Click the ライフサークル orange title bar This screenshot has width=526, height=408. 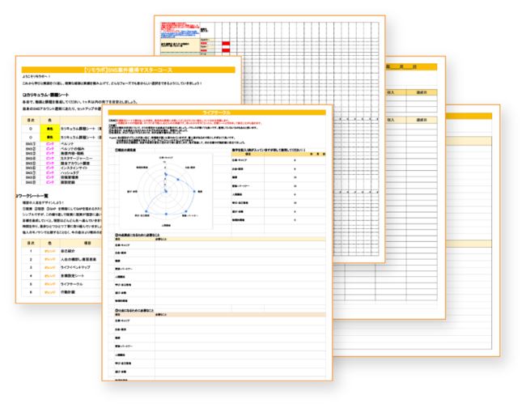[217, 113]
